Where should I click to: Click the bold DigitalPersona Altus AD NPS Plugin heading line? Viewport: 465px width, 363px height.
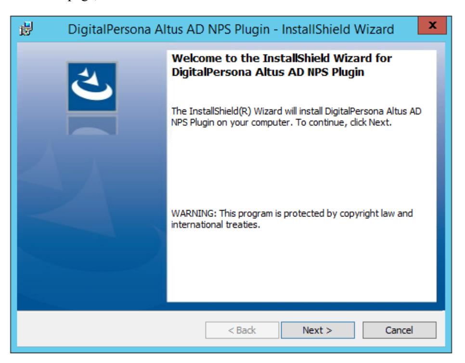click(268, 72)
